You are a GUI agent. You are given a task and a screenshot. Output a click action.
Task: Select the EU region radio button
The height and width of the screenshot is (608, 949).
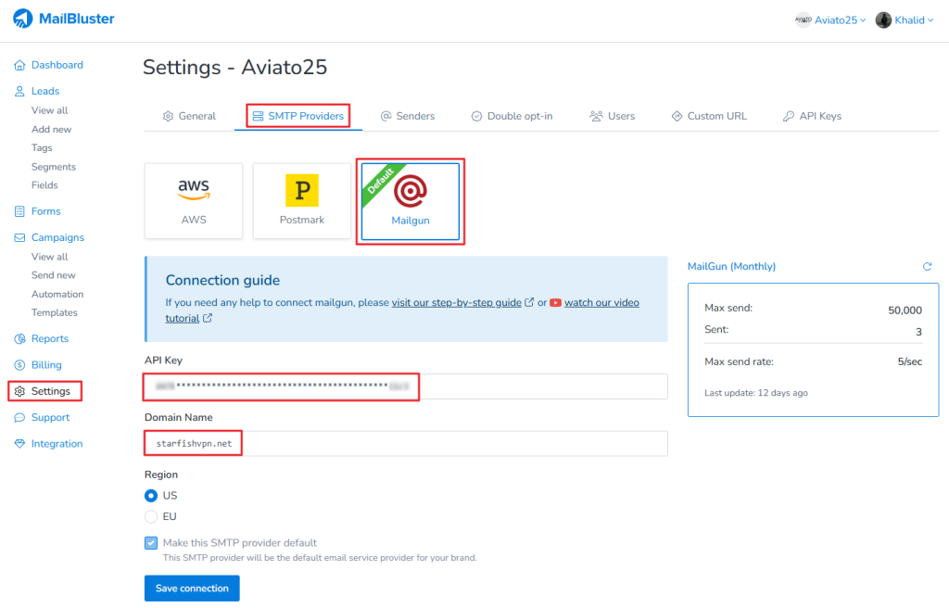[151, 516]
